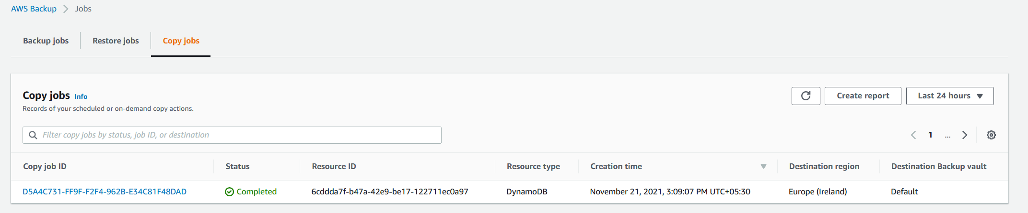Screen dimensions: 1028x213
Task: Focus the Filter copy jobs search field
Action: (x=232, y=135)
